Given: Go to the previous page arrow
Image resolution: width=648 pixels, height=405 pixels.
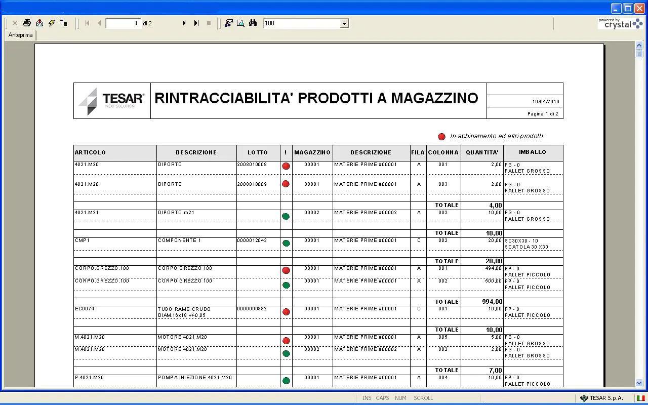Looking at the screenshot, I should coord(99,23).
